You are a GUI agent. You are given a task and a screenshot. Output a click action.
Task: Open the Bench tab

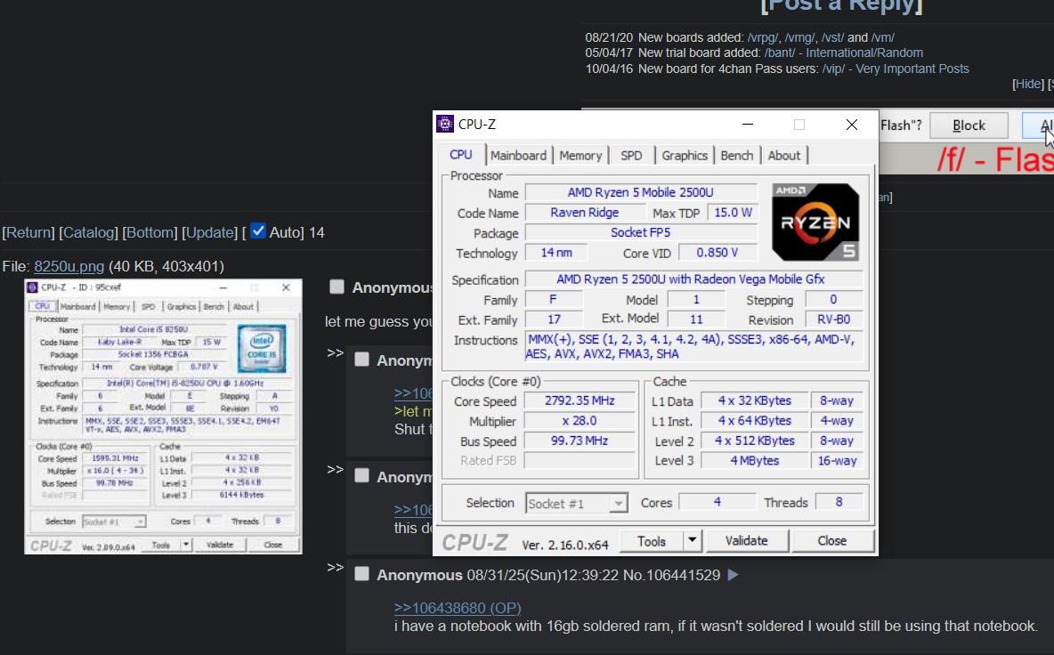[737, 156]
